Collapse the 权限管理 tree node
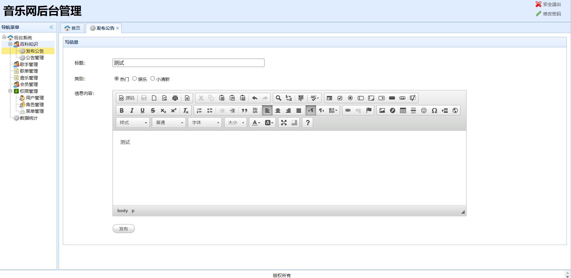This screenshot has width=571, height=278. coord(10,91)
